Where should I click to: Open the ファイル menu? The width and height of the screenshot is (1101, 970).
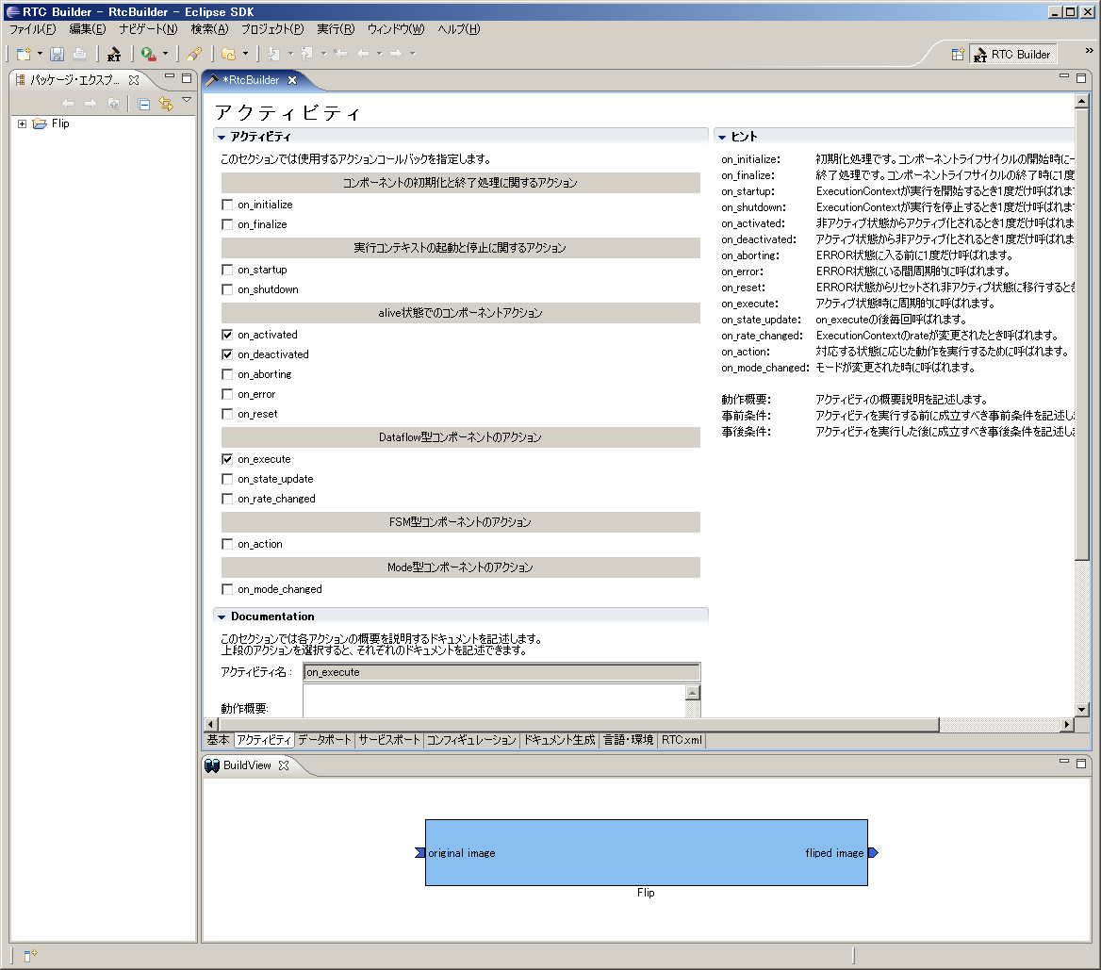31,29
